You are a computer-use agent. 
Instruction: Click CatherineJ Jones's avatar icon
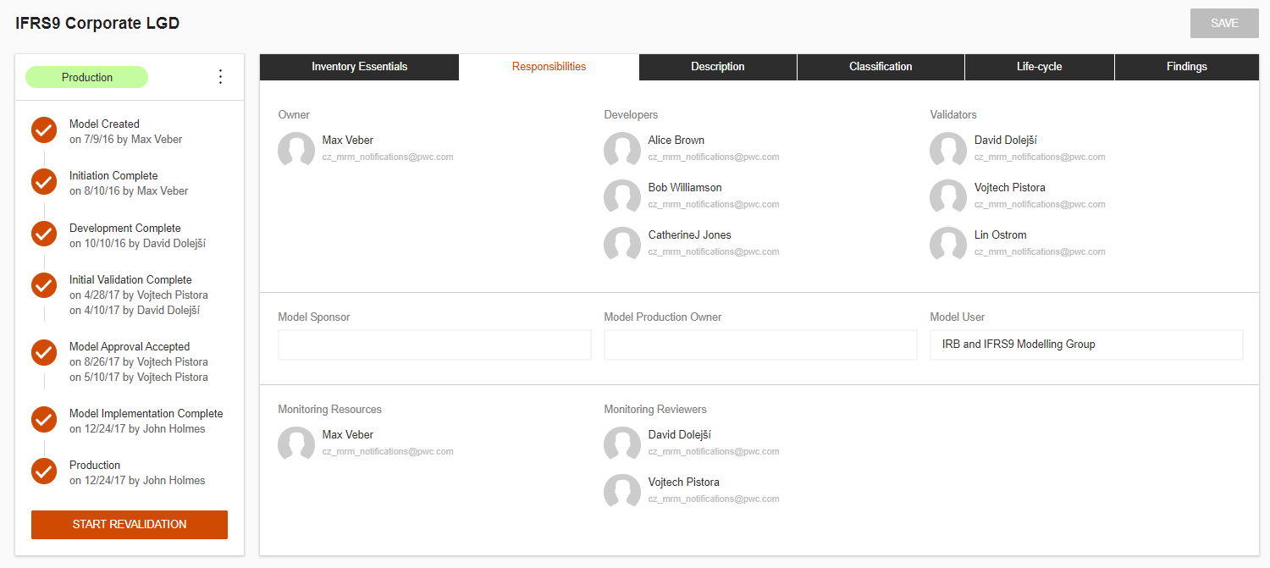click(x=622, y=244)
